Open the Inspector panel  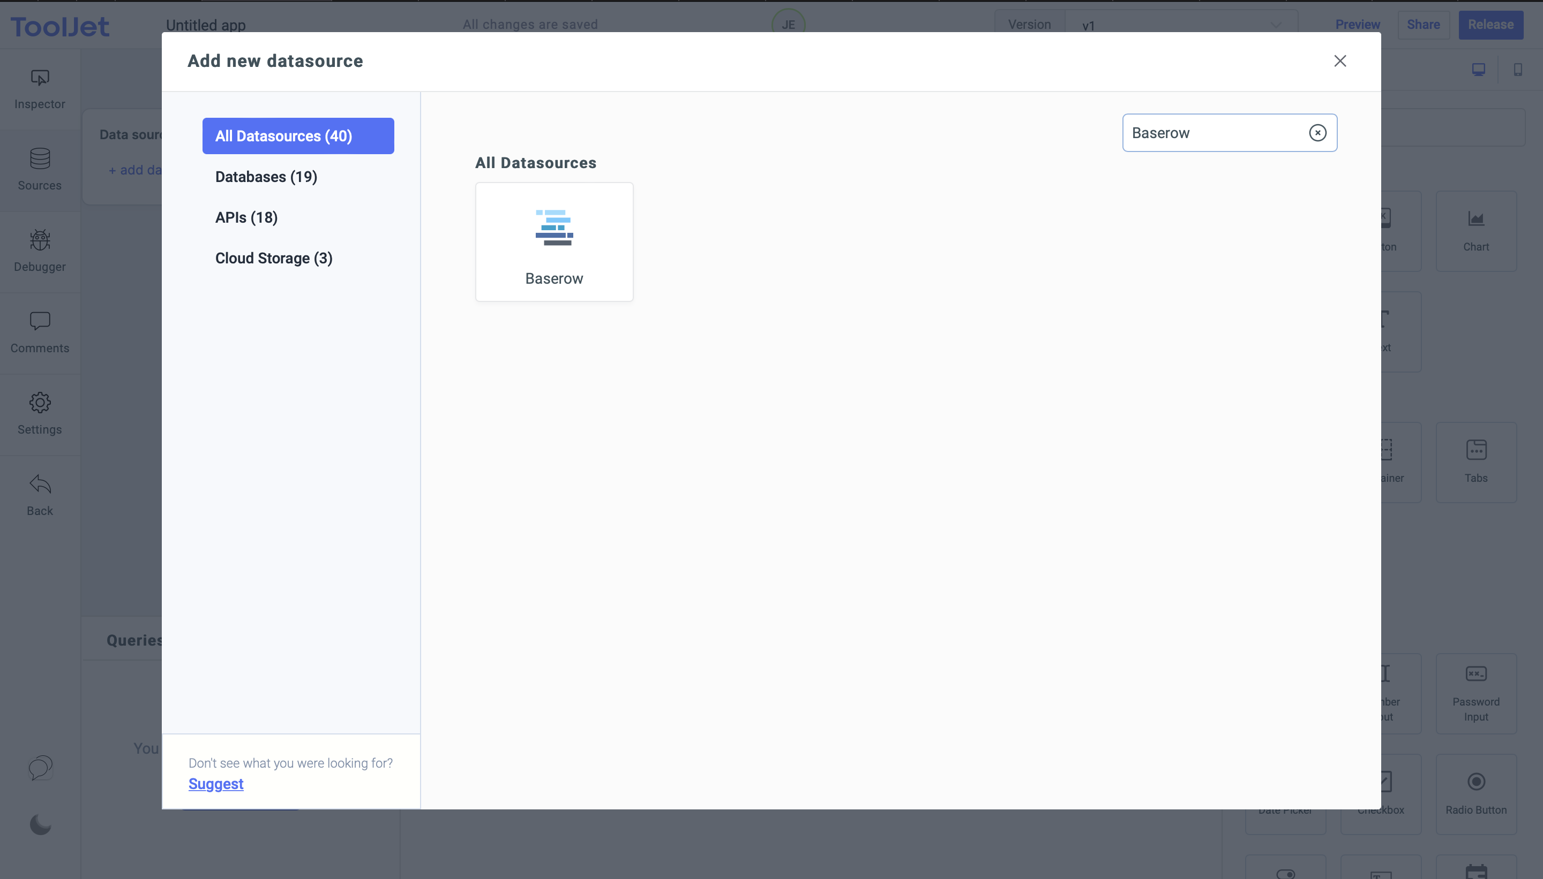coord(39,88)
